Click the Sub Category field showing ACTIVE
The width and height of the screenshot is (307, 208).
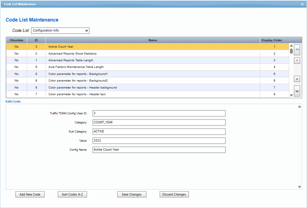point(159,131)
